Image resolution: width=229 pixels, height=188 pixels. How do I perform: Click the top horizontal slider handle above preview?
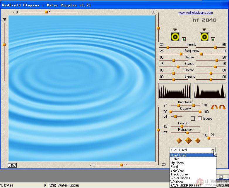click(x=47, y=12)
